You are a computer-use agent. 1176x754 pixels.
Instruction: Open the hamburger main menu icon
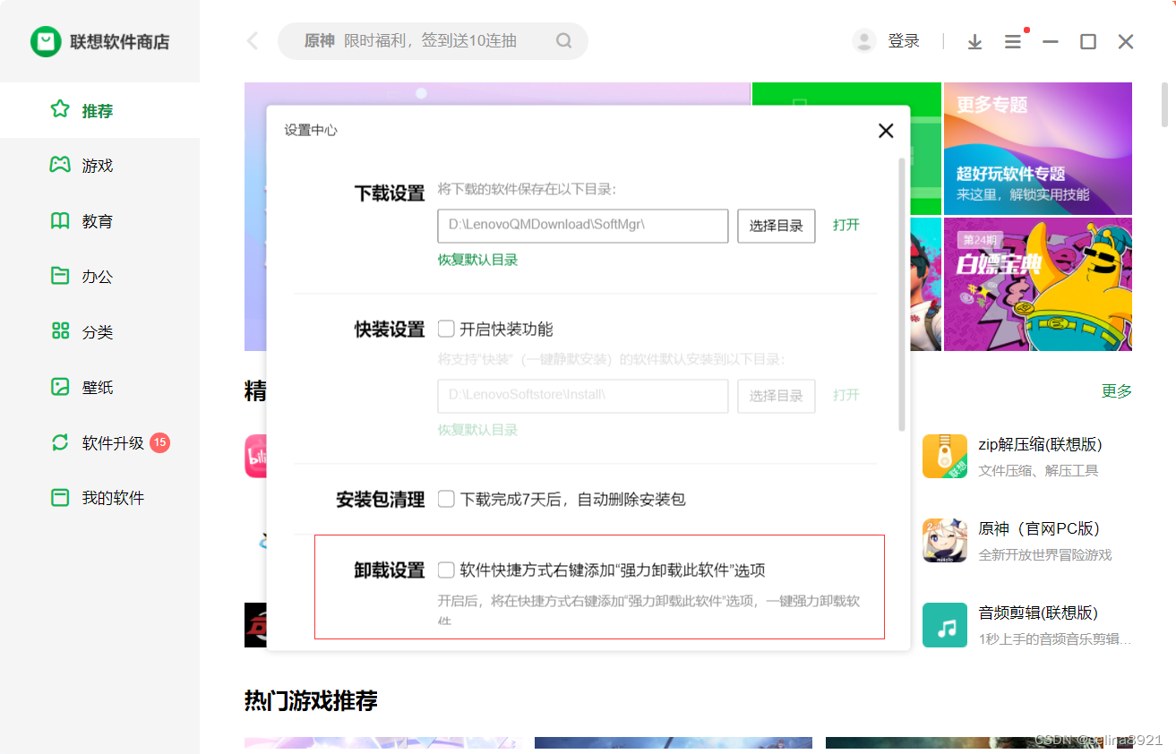(x=1013, y=41)
